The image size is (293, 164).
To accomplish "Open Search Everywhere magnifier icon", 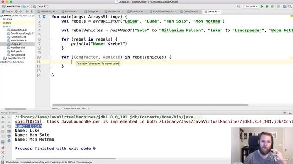I will [290, 6].
